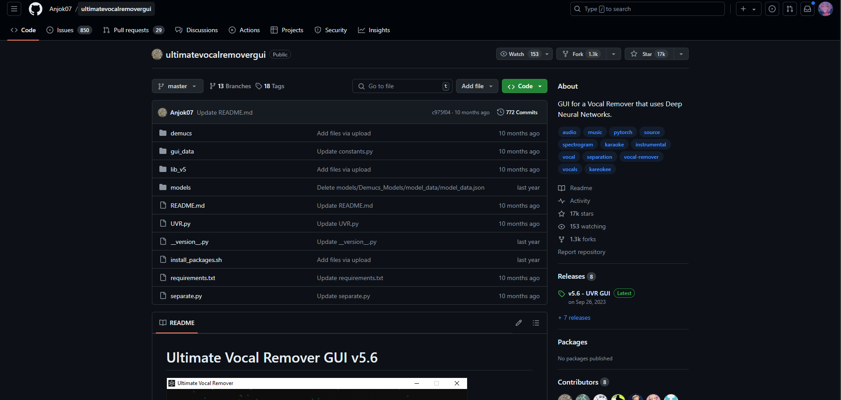Click the repository owner avatar beside title

157,54
